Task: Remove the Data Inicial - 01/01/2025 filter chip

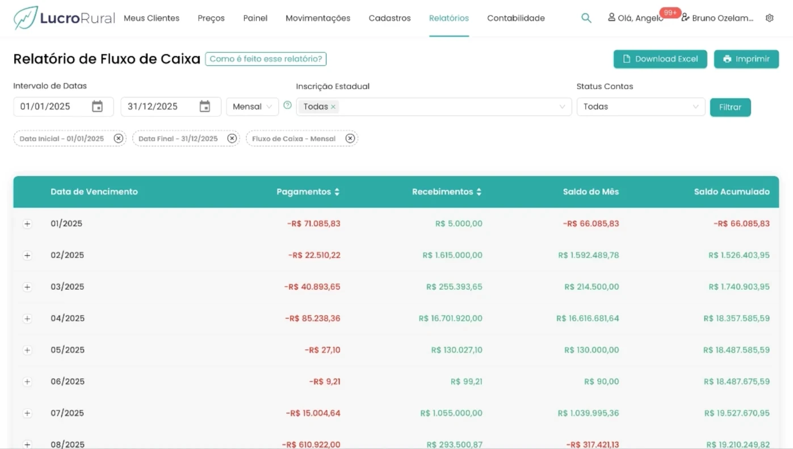Action: (118, 138)
